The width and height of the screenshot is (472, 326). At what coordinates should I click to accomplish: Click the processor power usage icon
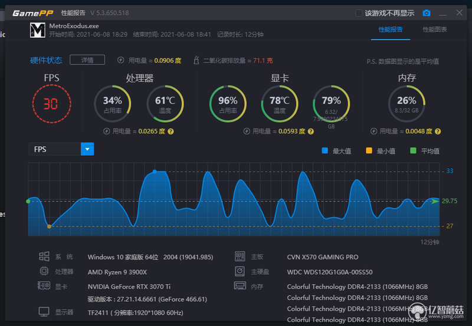[x=107, y=131]
